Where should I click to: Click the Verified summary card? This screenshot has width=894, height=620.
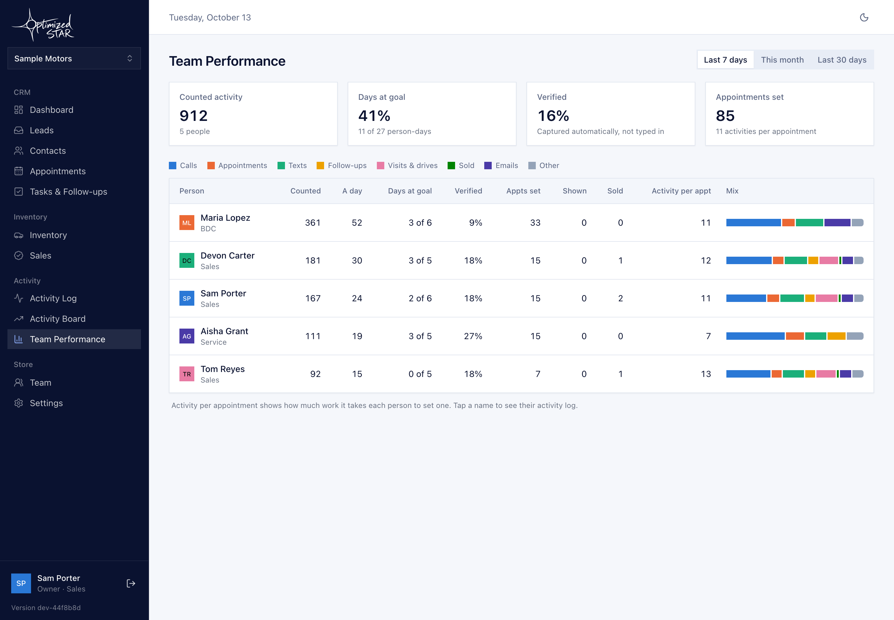click(x=611, y=114)
